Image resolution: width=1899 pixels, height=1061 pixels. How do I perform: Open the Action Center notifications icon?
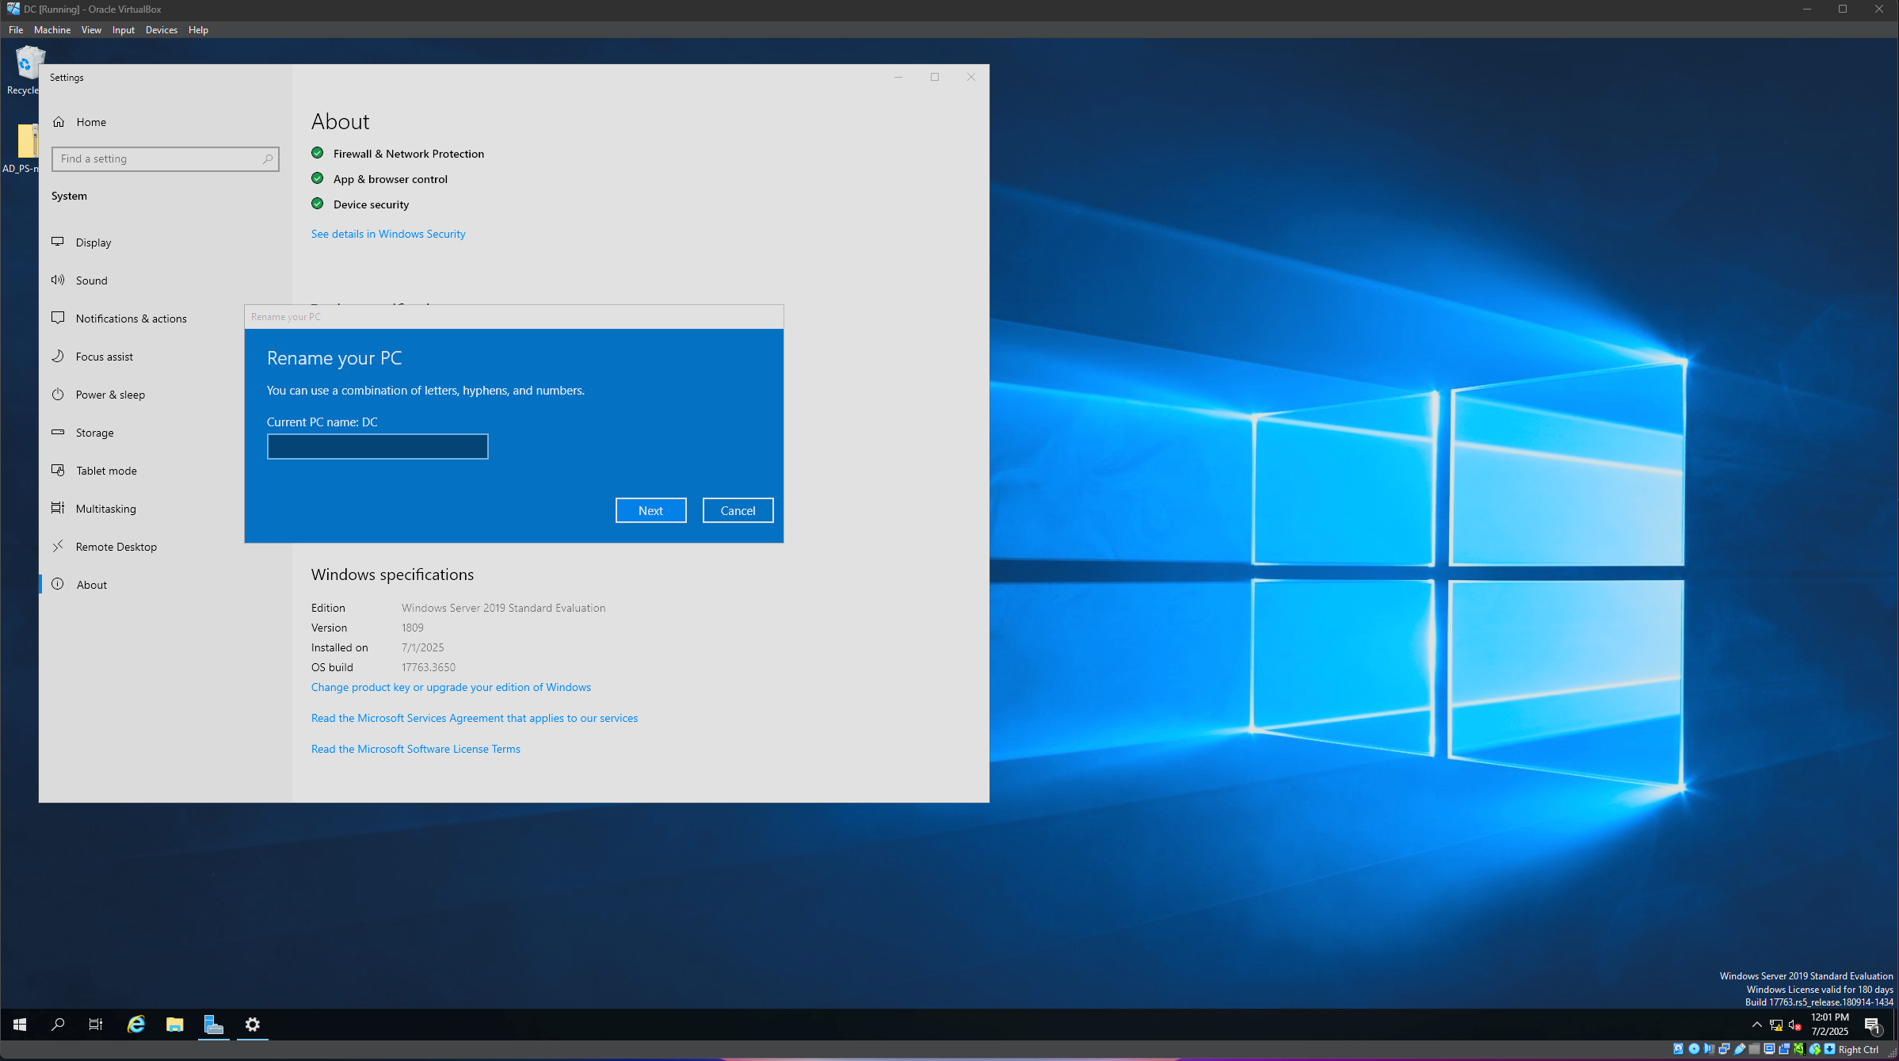coord(1873,1025)
